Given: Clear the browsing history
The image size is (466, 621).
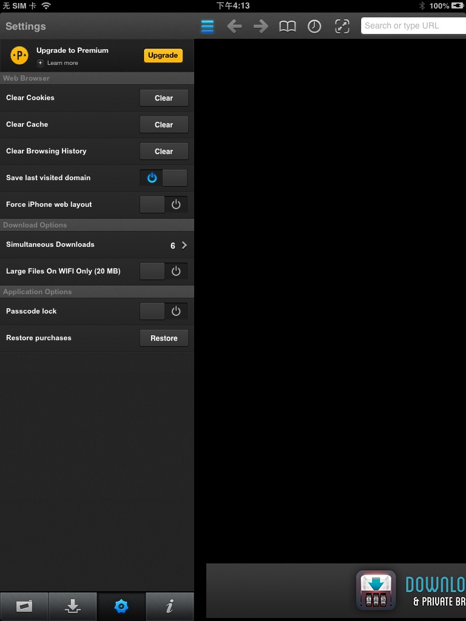Looking at the screenshot, I should coord(164,151).
